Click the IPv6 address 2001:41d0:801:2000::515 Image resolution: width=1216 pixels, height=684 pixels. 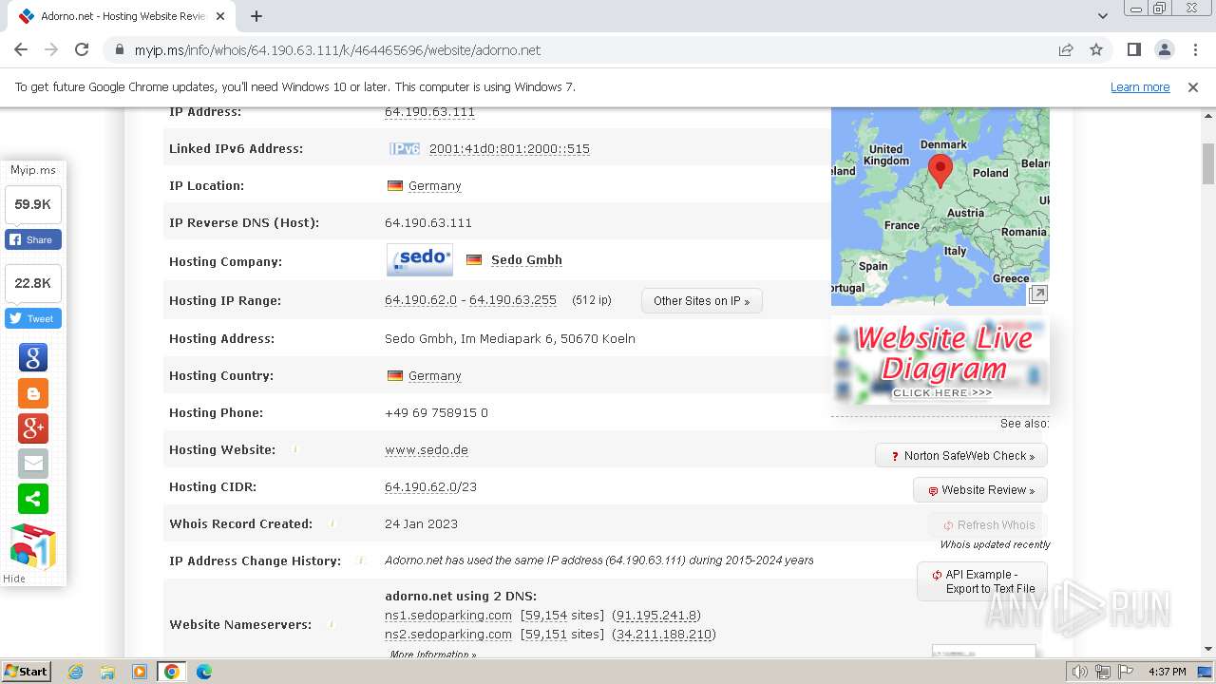click(509, 149)
